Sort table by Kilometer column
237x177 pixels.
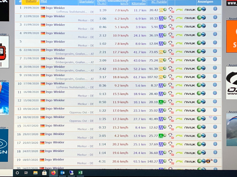(x=139, y=4)
